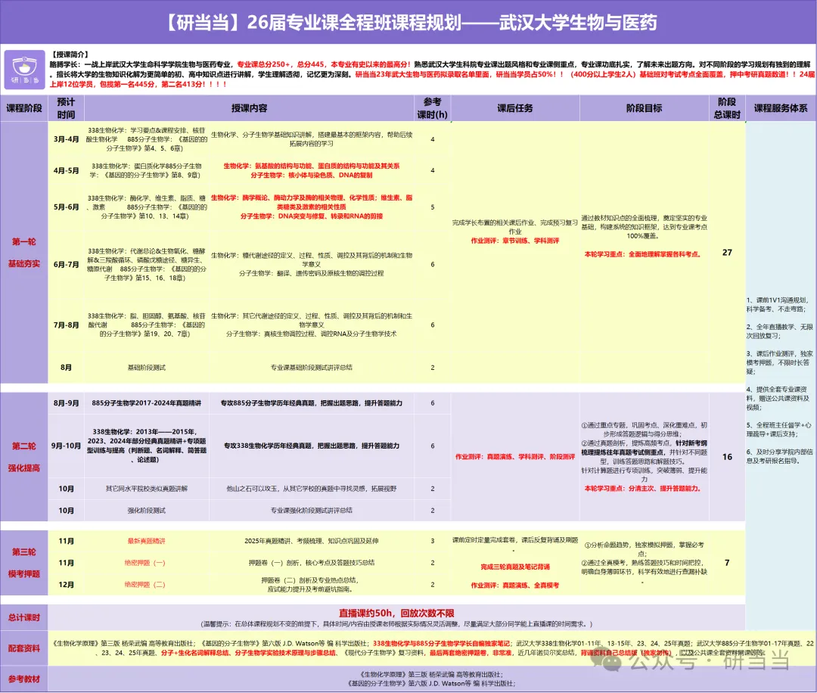Click the 预计时间 column header
Image resolution: width=817 pixels, height=693 pixels.
coord(66,108)
